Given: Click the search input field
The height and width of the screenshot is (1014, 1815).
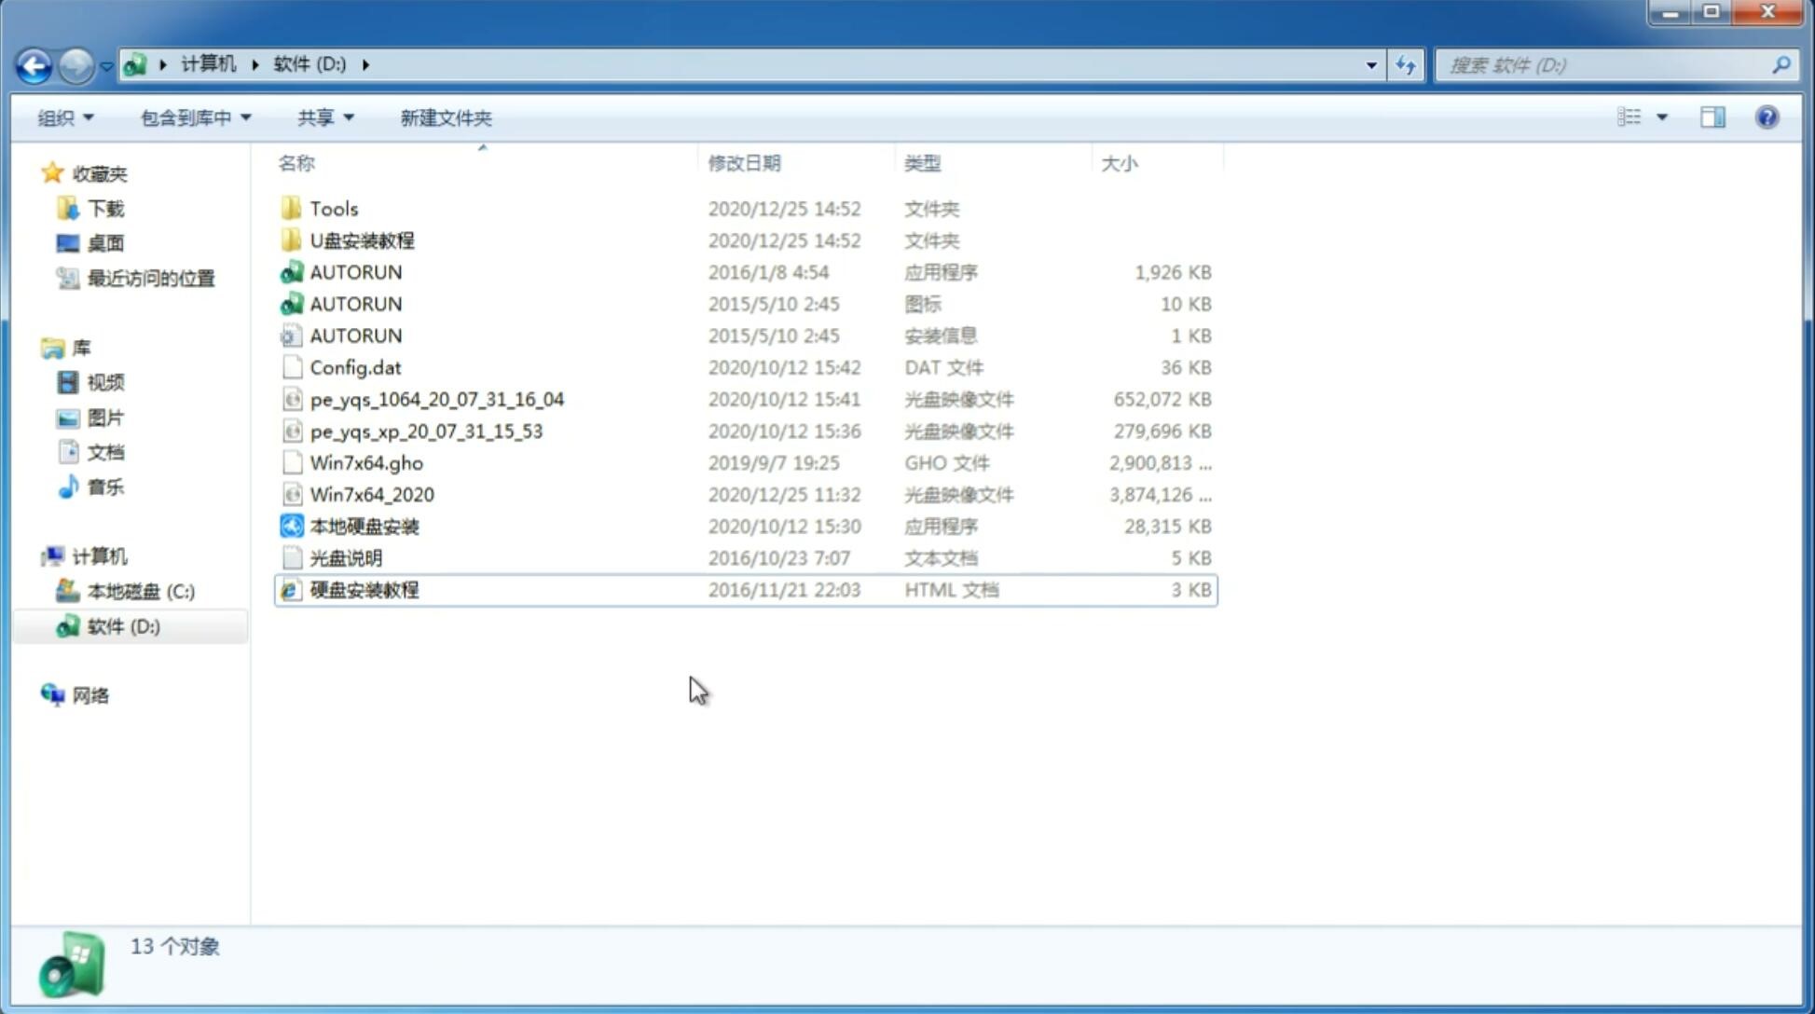Looking at the screenshot, I should coord(1608,63).
